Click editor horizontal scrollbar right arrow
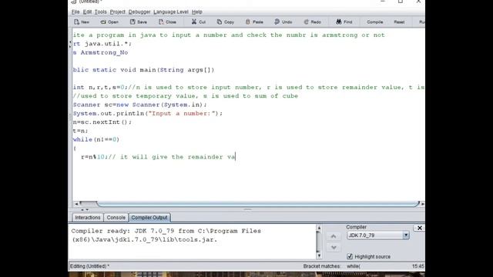This screenshot has width=493, height=277. click(x=423, y=204)
